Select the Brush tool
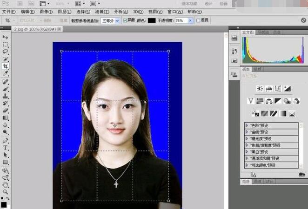 (x=5, y=89)
